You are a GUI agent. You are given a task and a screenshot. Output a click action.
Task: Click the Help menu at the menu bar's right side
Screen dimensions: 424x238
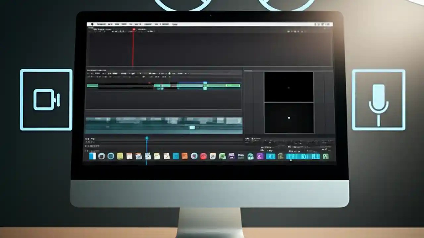[x=175, y=24]
